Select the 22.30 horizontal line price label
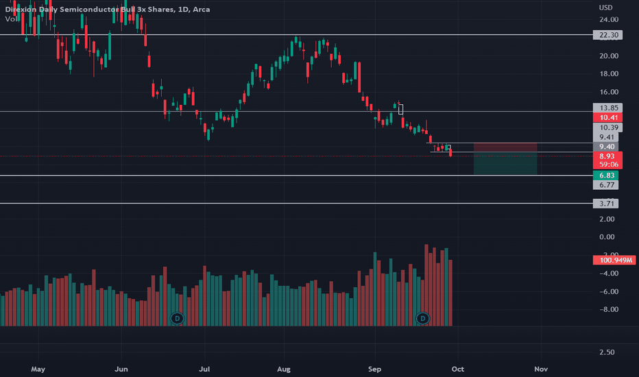Viewport: 639px width, 377px height. point(607,35)
